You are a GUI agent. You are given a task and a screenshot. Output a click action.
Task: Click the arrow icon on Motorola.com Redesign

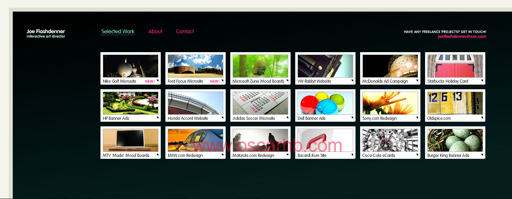tap(287, 155)
